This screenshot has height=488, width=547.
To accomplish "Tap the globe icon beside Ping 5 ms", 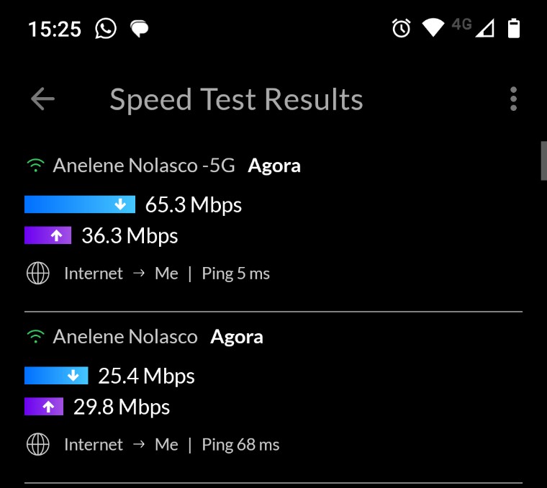I will click(x=37, y=274).
